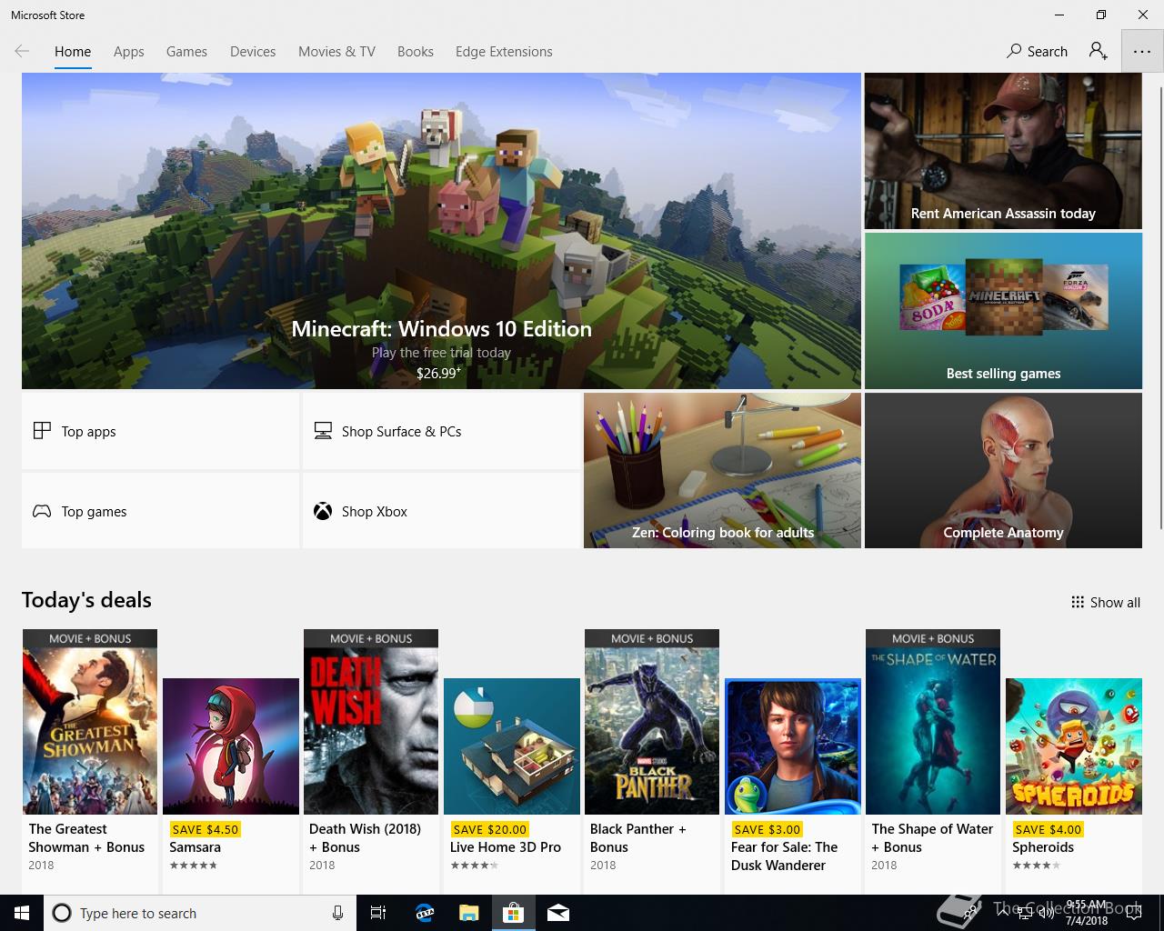Click the Top apps tile

point(160,431)
